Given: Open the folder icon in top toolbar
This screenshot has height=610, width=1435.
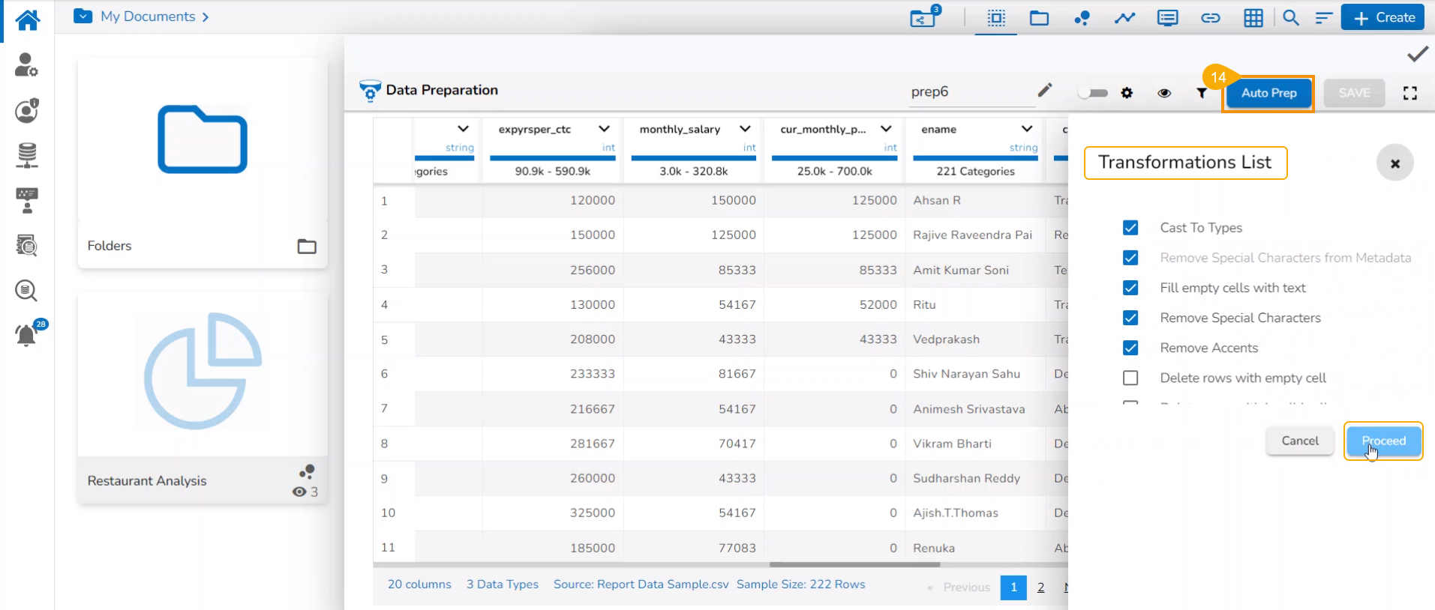Looking at the screenshot, I should (x=1039, y=18).
